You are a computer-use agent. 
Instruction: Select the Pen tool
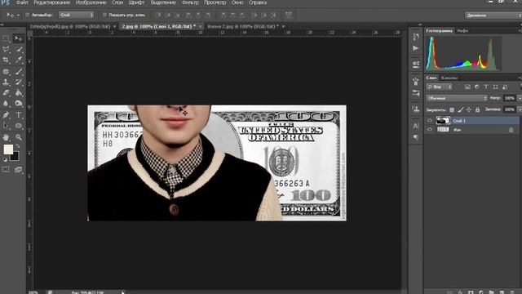coord(6,115)
